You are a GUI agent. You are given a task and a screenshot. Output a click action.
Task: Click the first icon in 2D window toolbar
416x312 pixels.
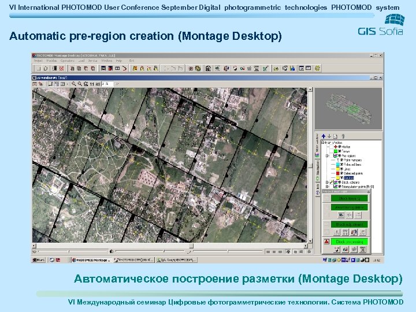point(35,84)
